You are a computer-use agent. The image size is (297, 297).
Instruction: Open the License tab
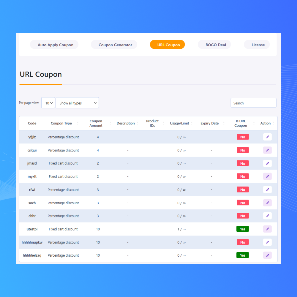click(257, 45)
